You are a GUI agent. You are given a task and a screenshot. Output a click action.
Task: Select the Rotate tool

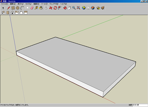click(x=55, y=8)
